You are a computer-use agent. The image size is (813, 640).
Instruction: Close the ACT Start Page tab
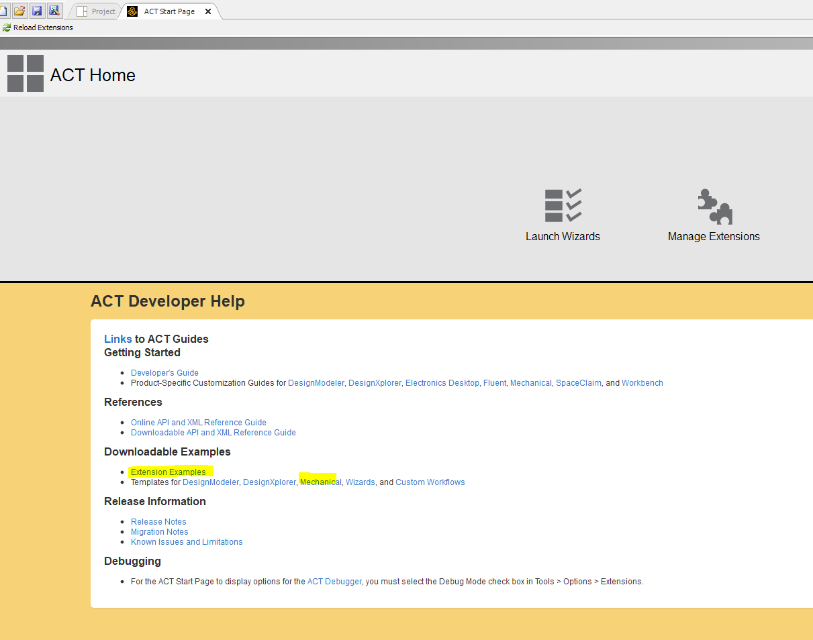[208, 11]
